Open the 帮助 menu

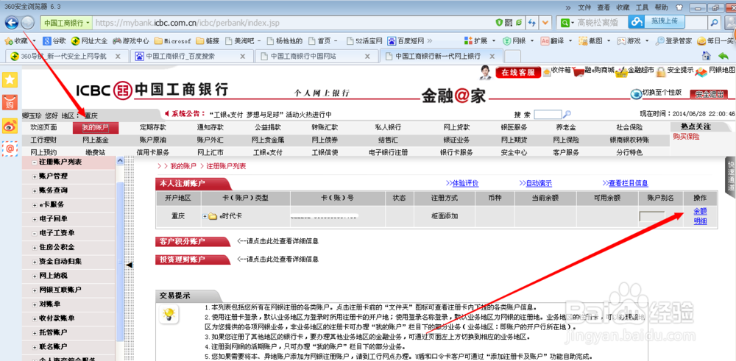pyautogui.click(x=662, y=7)
